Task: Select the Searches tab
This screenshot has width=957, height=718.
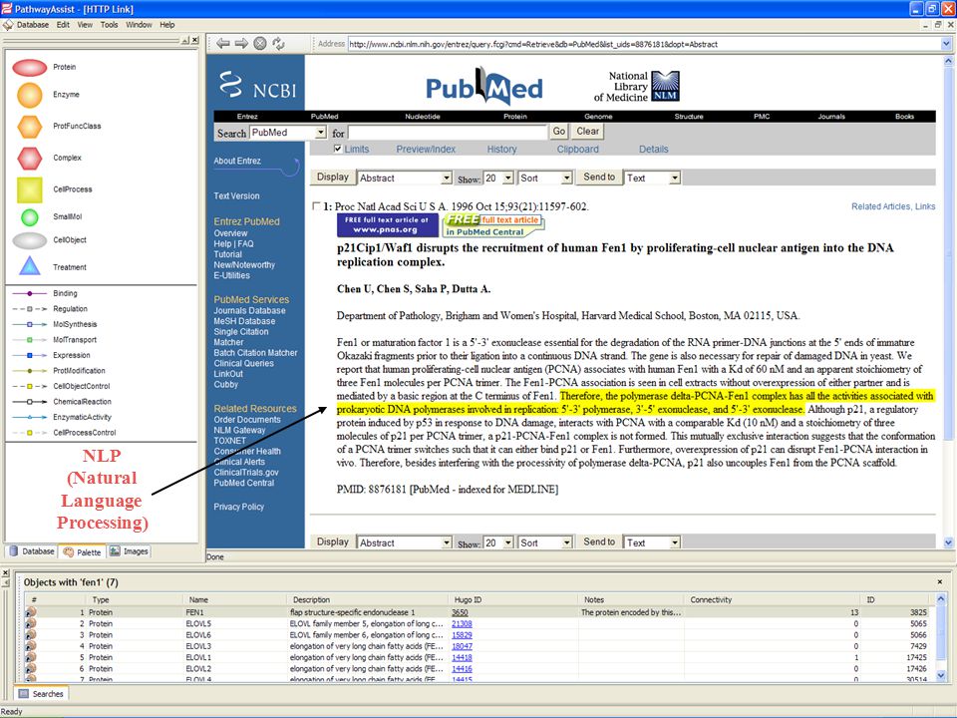Action: tap(42, 694)
